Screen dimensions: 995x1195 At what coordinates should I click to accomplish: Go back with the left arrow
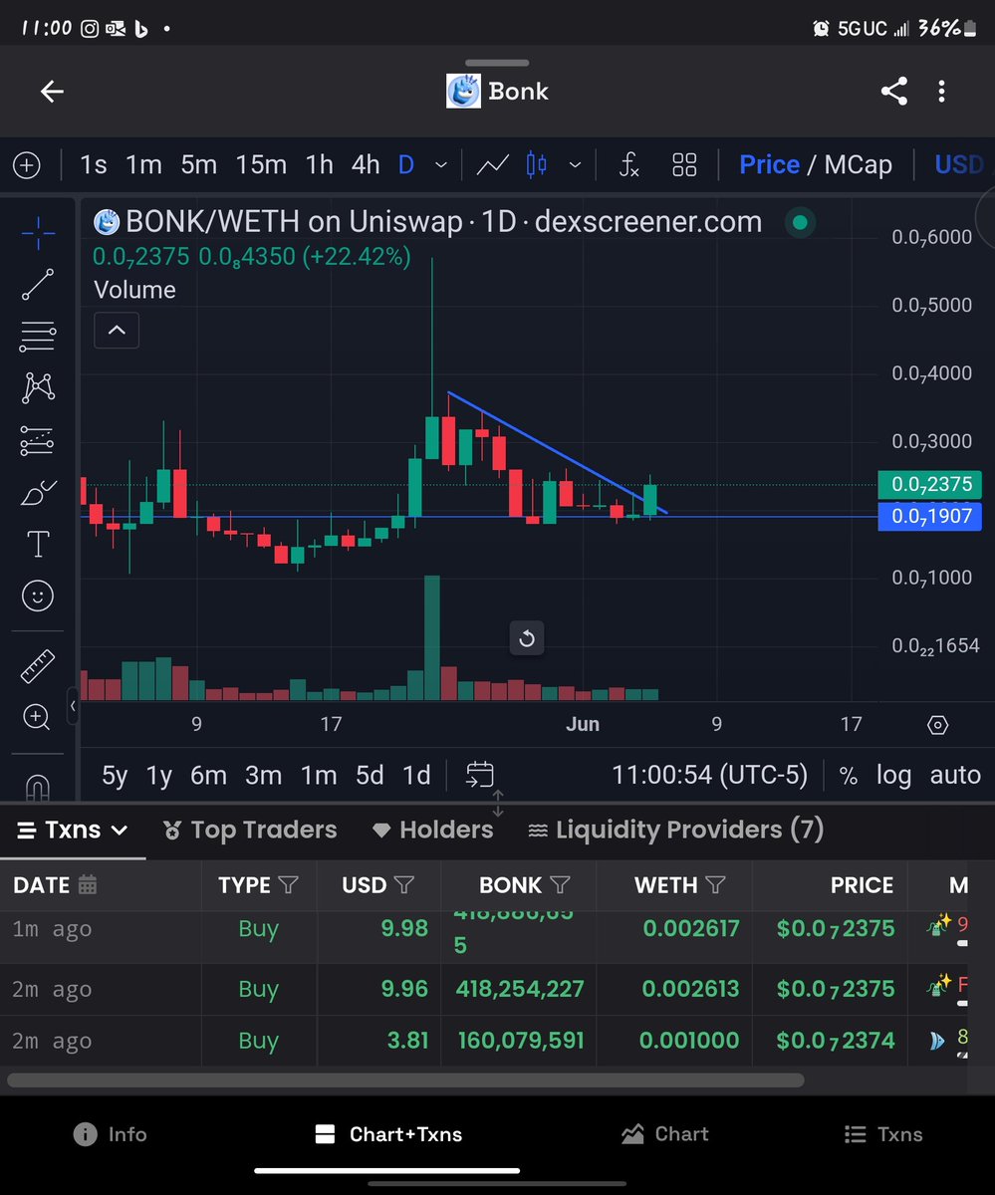[52, 92]
